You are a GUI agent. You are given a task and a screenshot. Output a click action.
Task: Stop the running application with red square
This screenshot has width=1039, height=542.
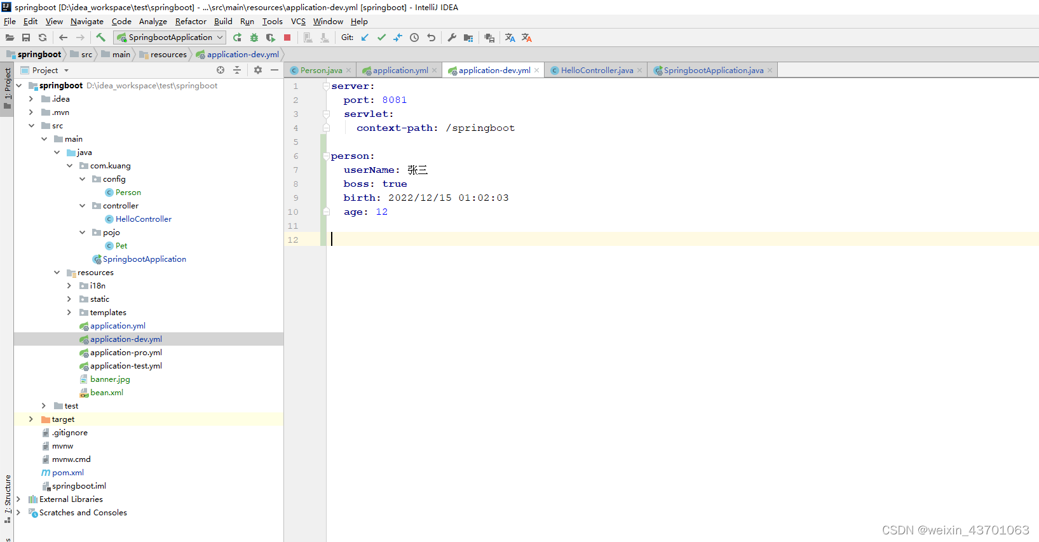coord(287,37)
